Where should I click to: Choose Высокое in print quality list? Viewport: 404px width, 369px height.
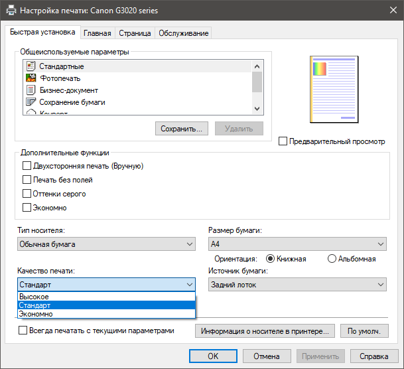click(x=106, y=297)
